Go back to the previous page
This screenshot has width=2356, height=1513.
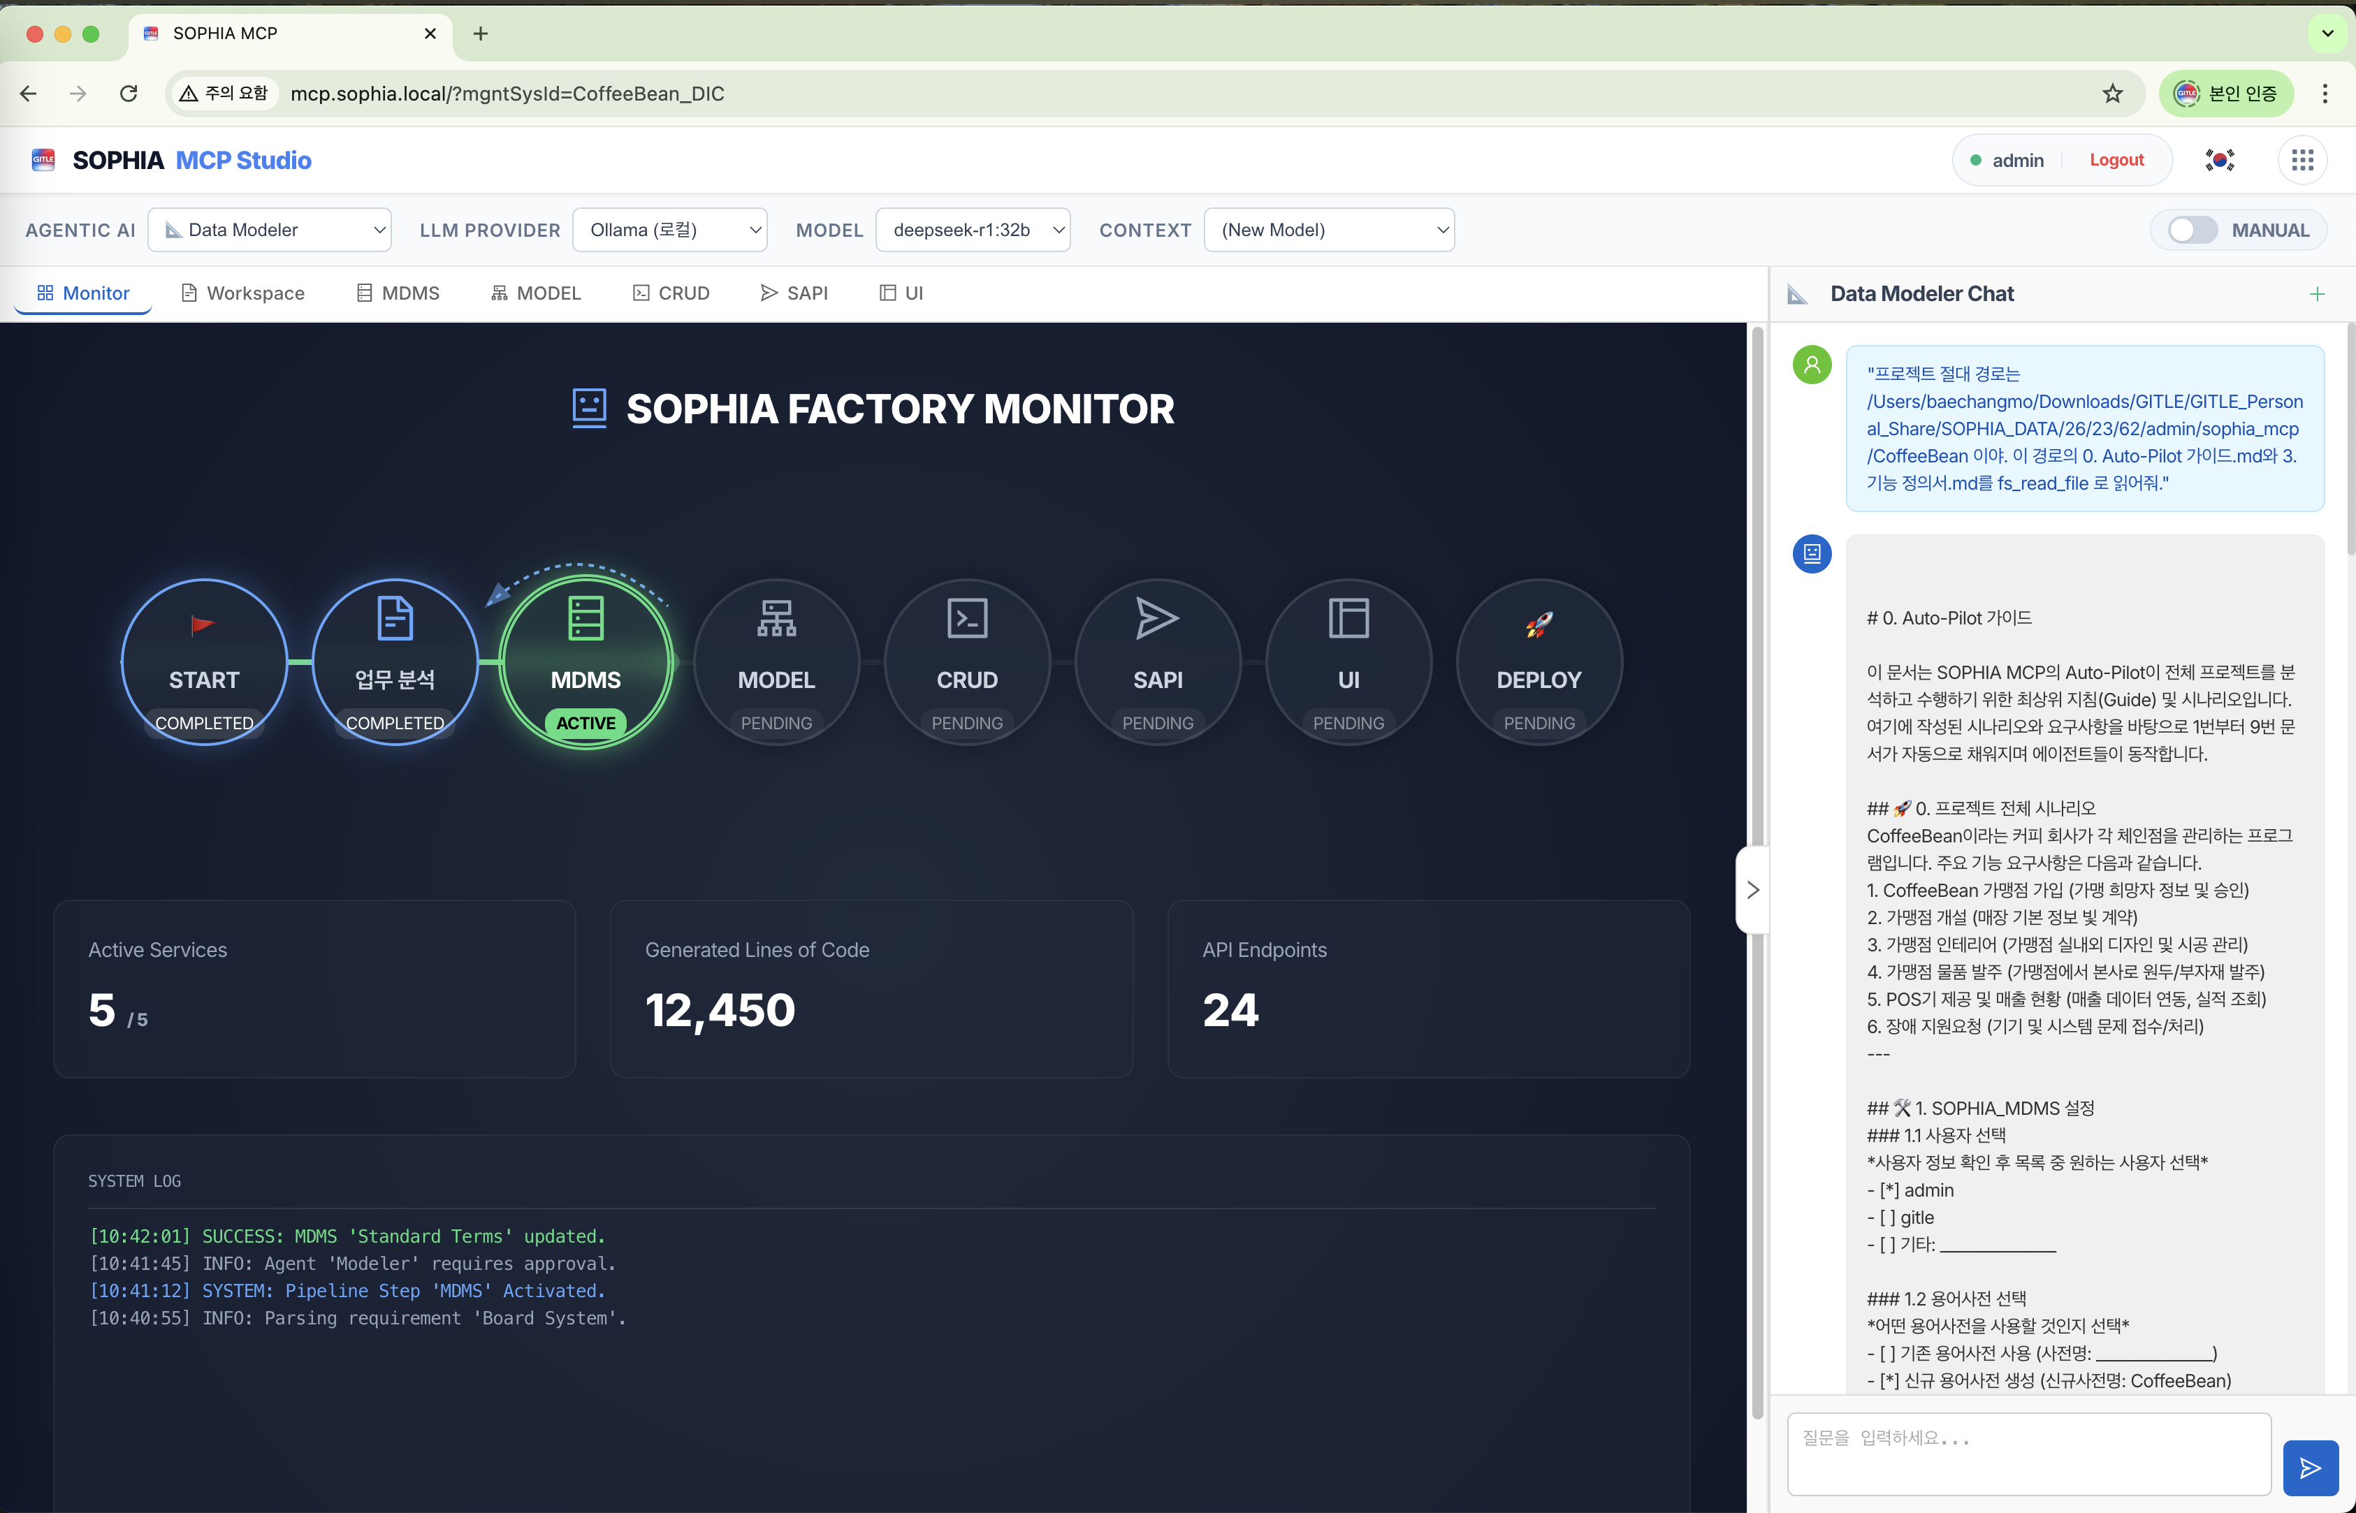point(29,94)
